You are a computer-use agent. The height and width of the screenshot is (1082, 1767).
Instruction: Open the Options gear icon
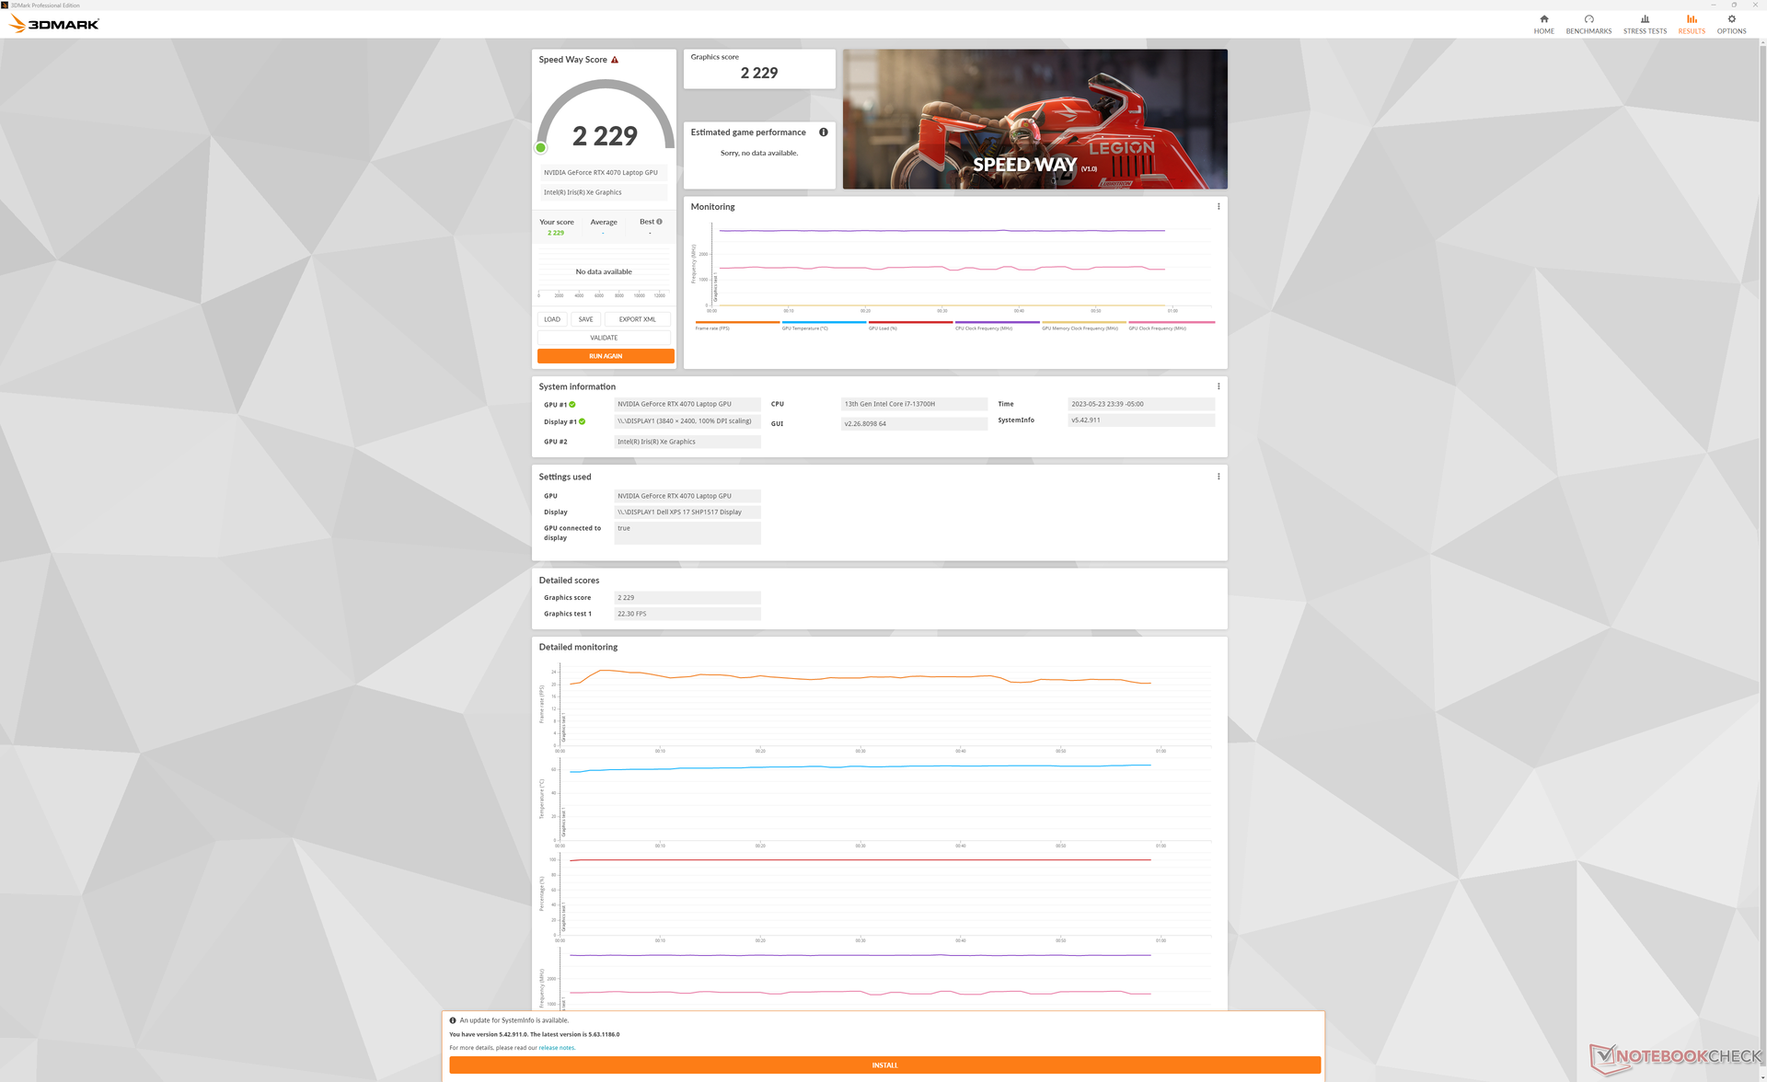tap(1731, 19)
